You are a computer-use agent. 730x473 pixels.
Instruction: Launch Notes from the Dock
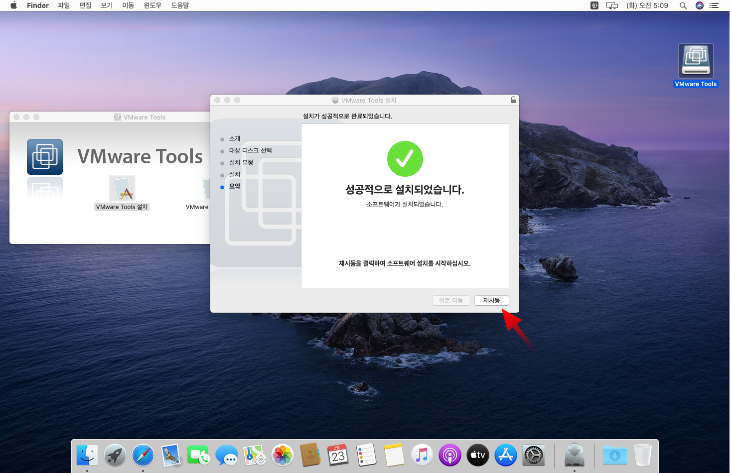point(394,455)
